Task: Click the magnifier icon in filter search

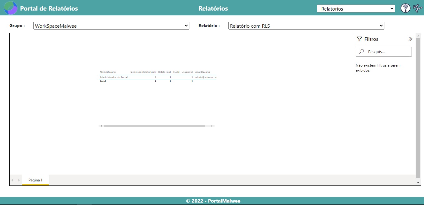Action: pos(362,52)
